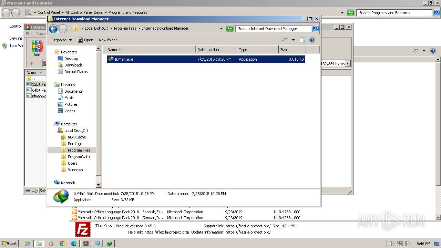Open the Programs and Features view dropdown arrow

pyautogui.click(x=424, y=51)
